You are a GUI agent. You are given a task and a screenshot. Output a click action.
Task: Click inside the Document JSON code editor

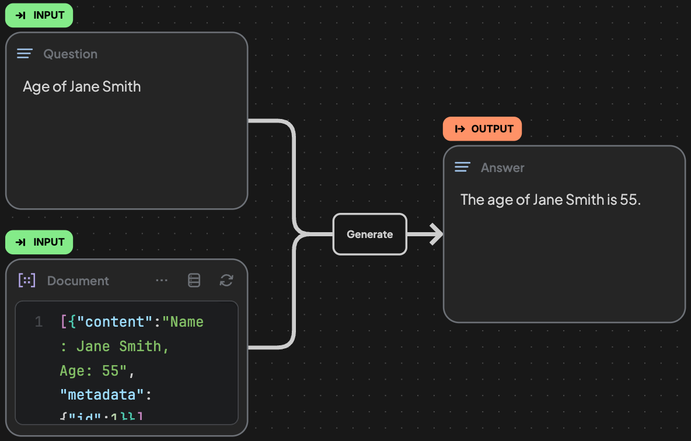(127, 363)
